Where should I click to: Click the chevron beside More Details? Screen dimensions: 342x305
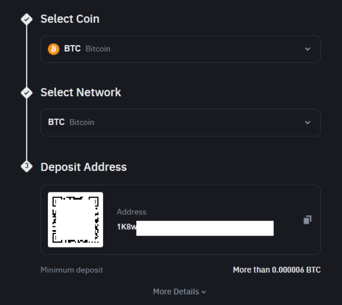[x=204, y=292]
